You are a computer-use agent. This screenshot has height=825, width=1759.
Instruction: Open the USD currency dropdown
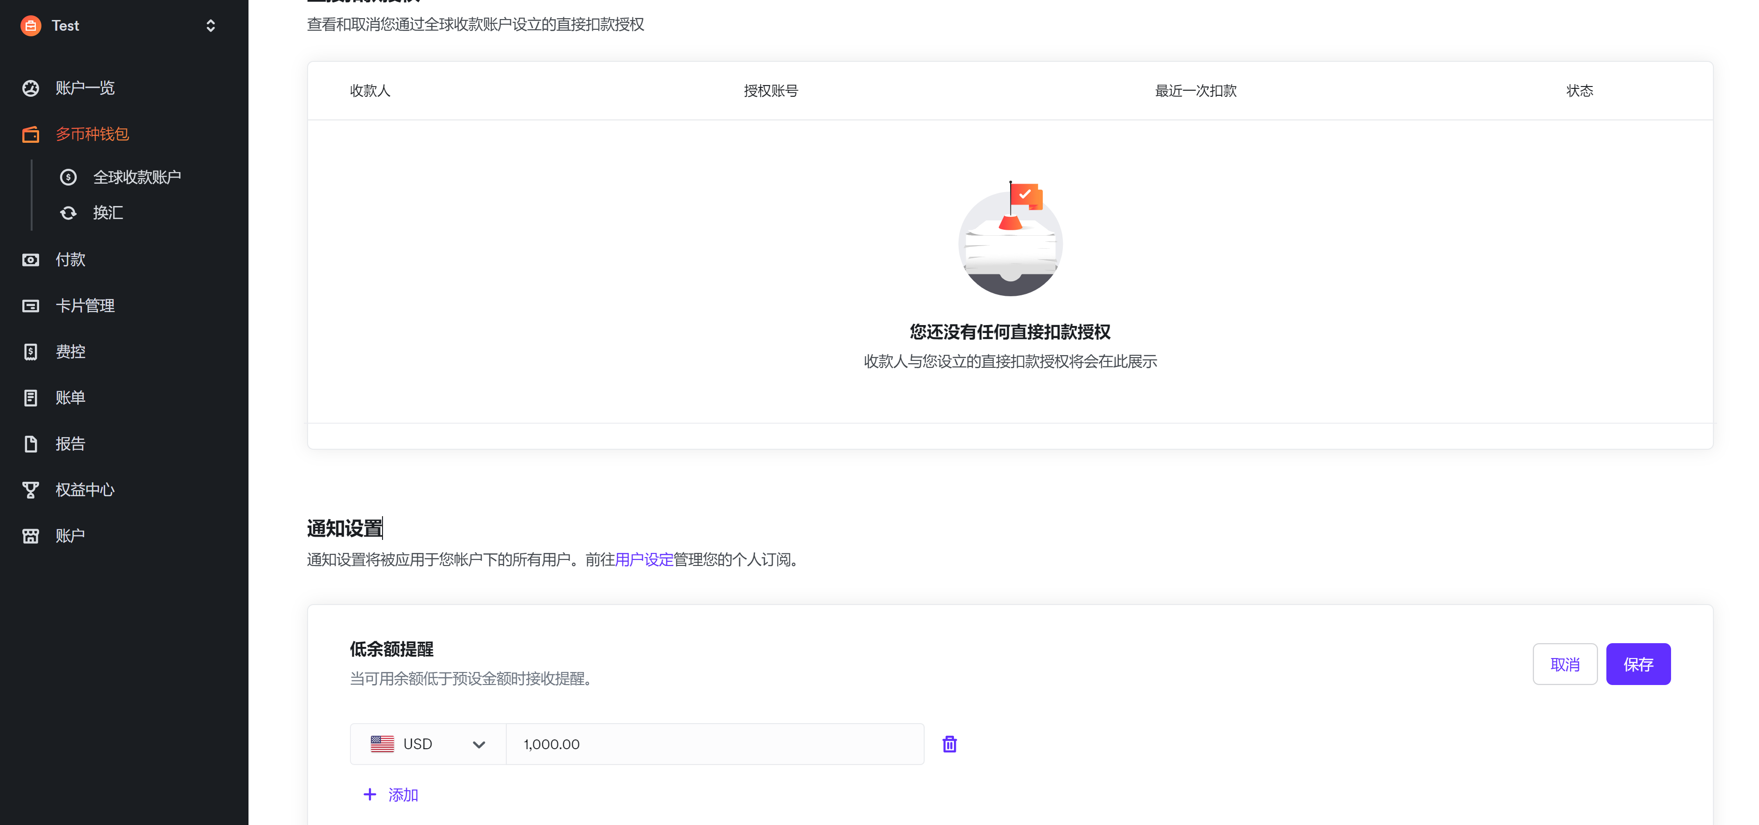pos(428,744)
